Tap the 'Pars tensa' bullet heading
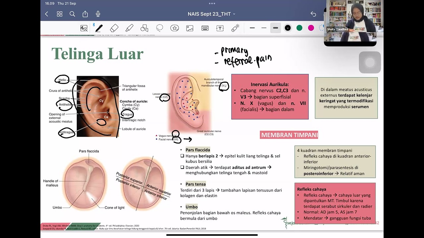This screenshot has width=424, height=238. click(195, 184)
